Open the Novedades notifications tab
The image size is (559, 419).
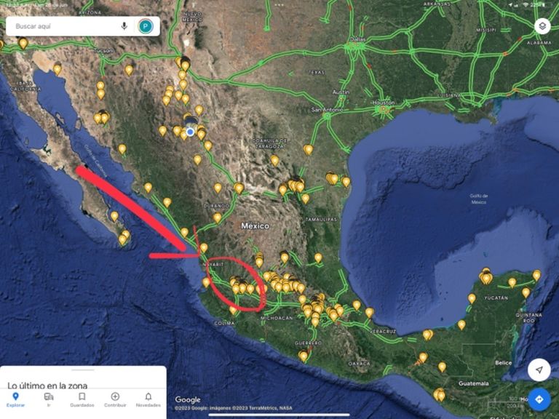[148, 400]
